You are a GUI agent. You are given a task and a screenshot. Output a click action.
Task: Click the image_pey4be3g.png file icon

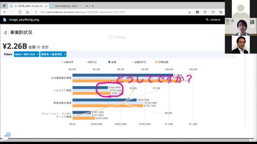tap(5, 20)
